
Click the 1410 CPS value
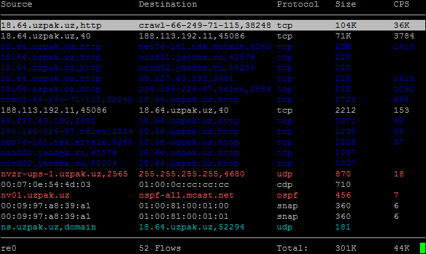[x=403, y=46]
